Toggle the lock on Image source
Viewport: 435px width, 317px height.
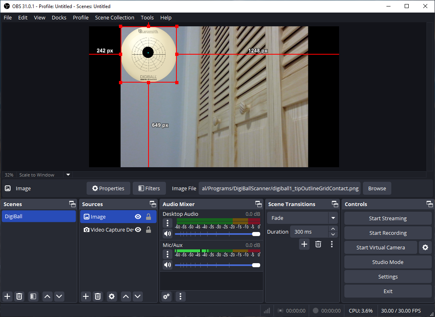[x=149, y=217]
